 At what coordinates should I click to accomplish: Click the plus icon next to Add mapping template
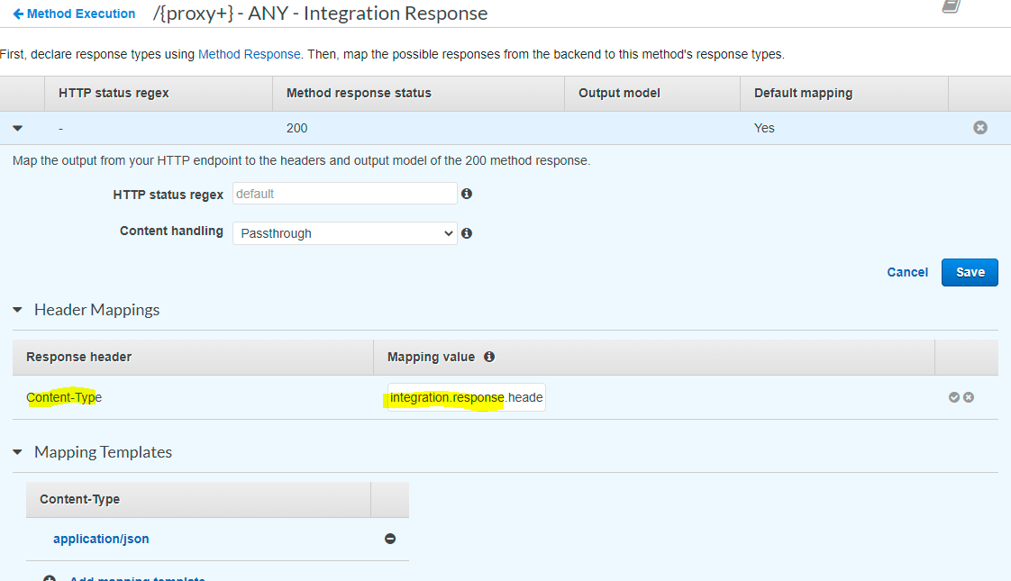tap(49, 577)
